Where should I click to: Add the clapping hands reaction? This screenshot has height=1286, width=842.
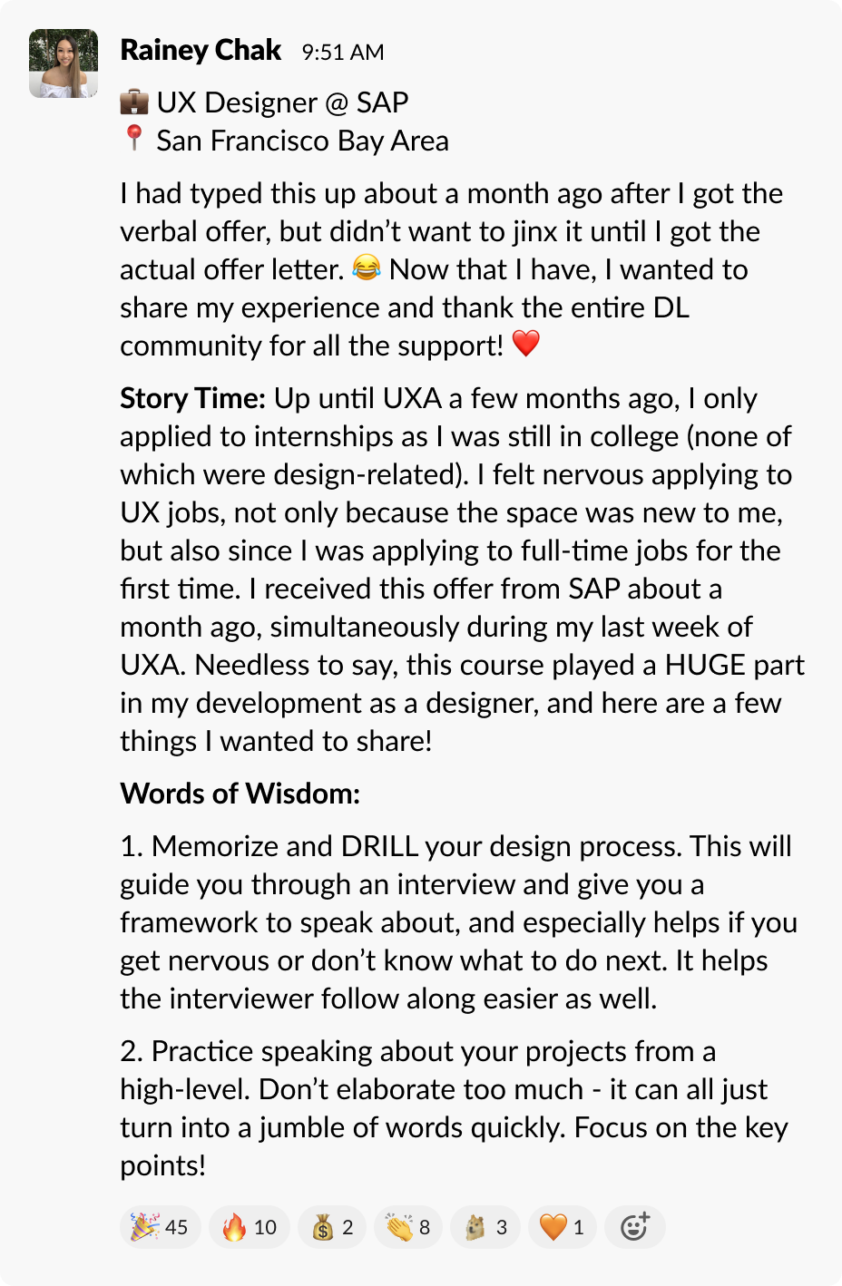pos(409,1227)
